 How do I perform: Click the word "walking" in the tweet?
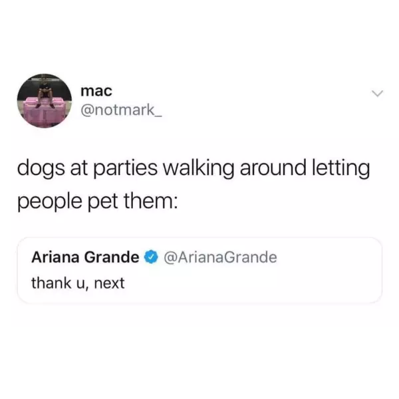[198, 169]
